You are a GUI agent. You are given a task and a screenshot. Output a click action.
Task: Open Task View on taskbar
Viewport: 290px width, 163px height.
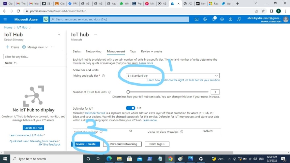pos(99,159)
